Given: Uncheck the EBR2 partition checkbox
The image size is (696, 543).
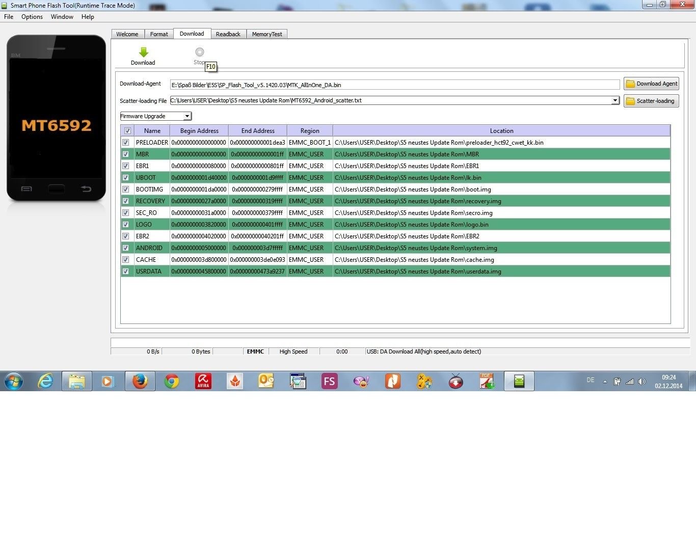Looking at the screenshot, I should click(x=125, y=236).
